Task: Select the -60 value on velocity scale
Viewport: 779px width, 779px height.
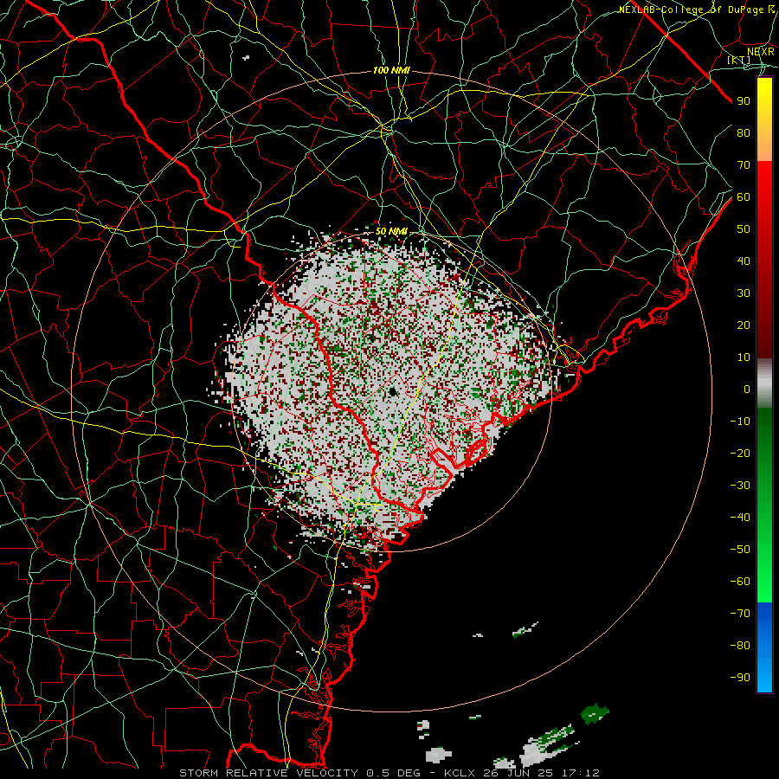Action: pyautogui.click(x=740, y=582)
